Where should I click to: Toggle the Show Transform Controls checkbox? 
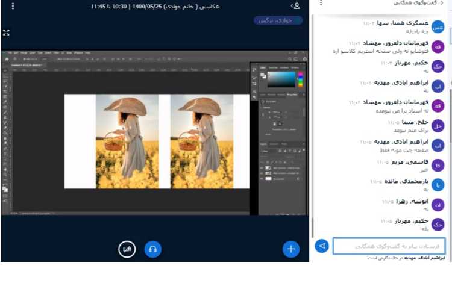point(58,59)
